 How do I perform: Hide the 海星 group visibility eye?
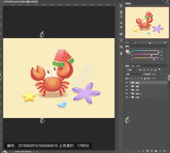pos(127,83)
